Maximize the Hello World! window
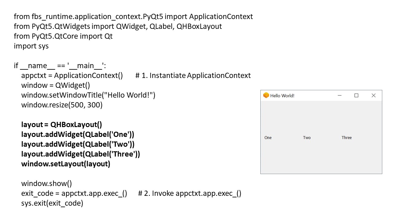Screen dimensions: 393x221 (x=356, y=95)
